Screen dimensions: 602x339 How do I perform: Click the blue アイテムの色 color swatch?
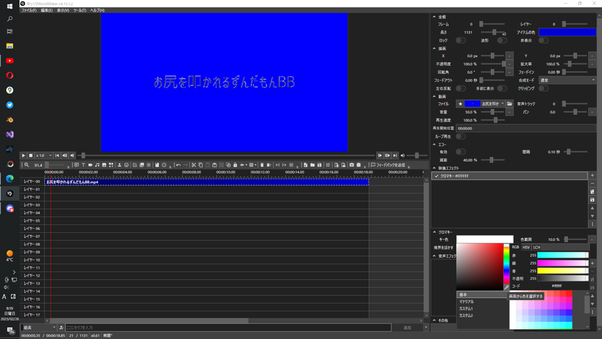pyautogui.click(x=567, y=32)
